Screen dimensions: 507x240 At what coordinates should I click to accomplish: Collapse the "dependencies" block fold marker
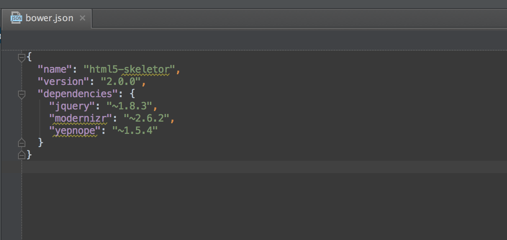pyautogui.click(x=22, y=95)
